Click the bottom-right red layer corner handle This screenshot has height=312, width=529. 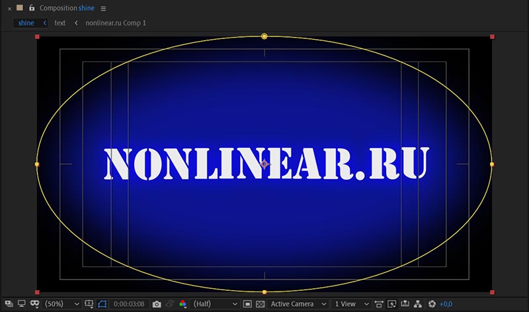click(492, 292)
